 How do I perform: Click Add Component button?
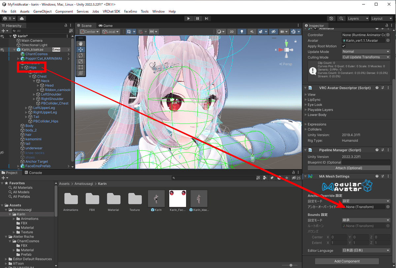[x=347, y=261]
